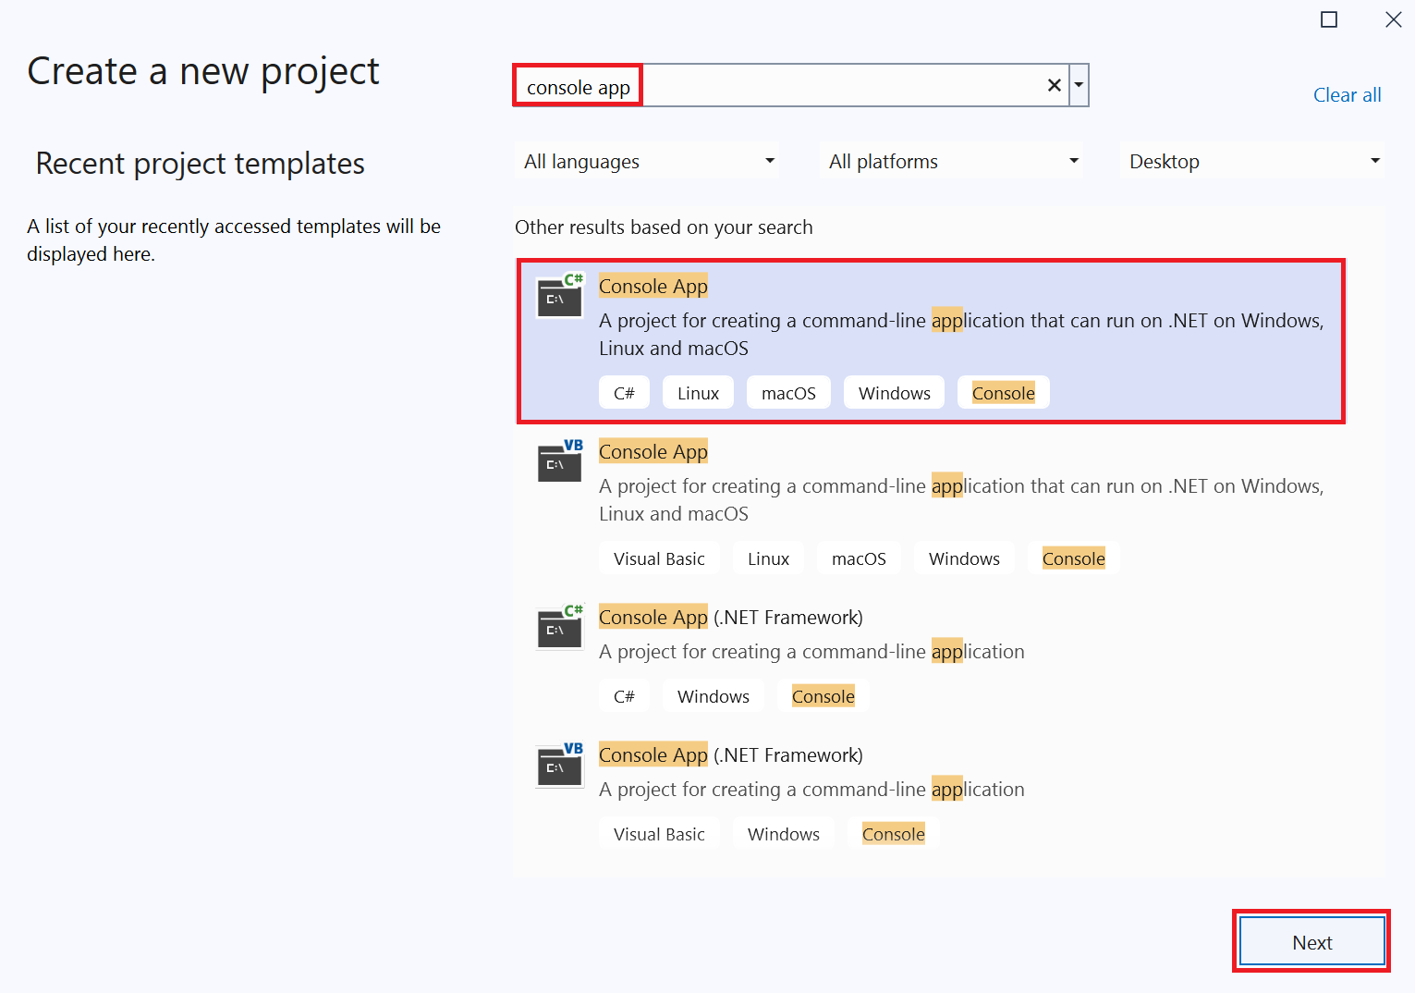Screen dimensions: 1415x993
Task: Select C# Console App (.NET Framework) title
Action: coord(731,618)
